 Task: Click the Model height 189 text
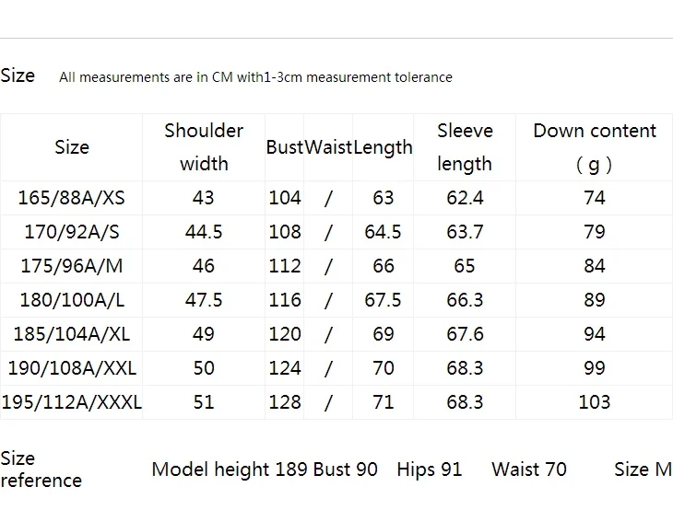click(230, 469)
